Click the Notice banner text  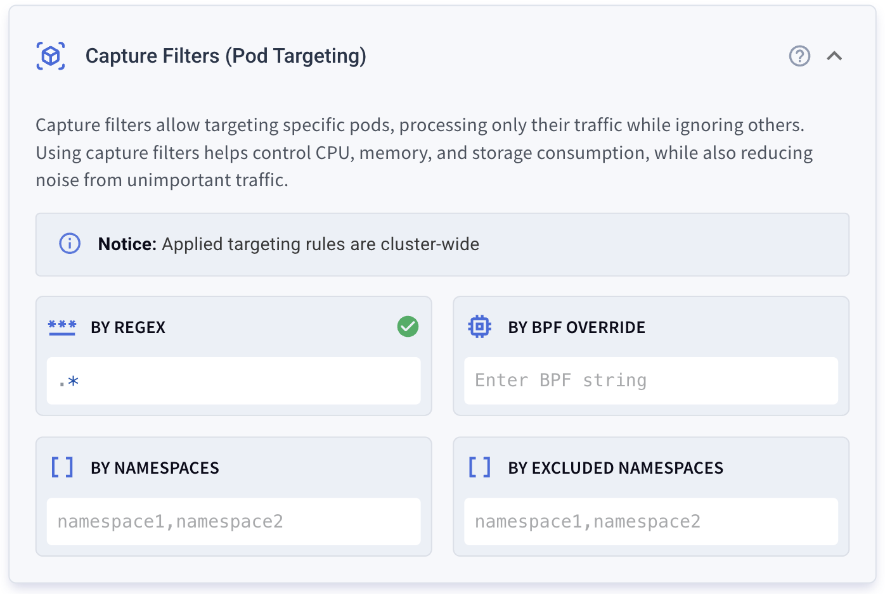coord(288,244)
